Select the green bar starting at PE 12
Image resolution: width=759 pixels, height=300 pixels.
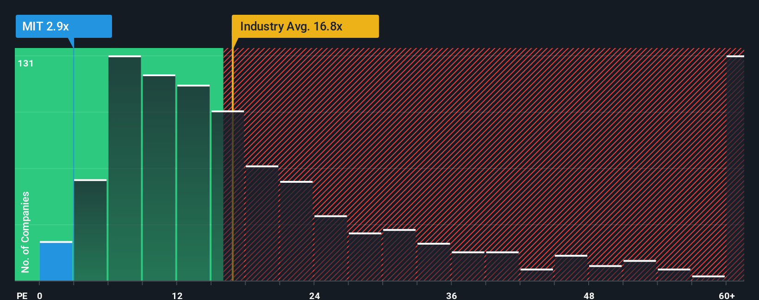point(193,183)
